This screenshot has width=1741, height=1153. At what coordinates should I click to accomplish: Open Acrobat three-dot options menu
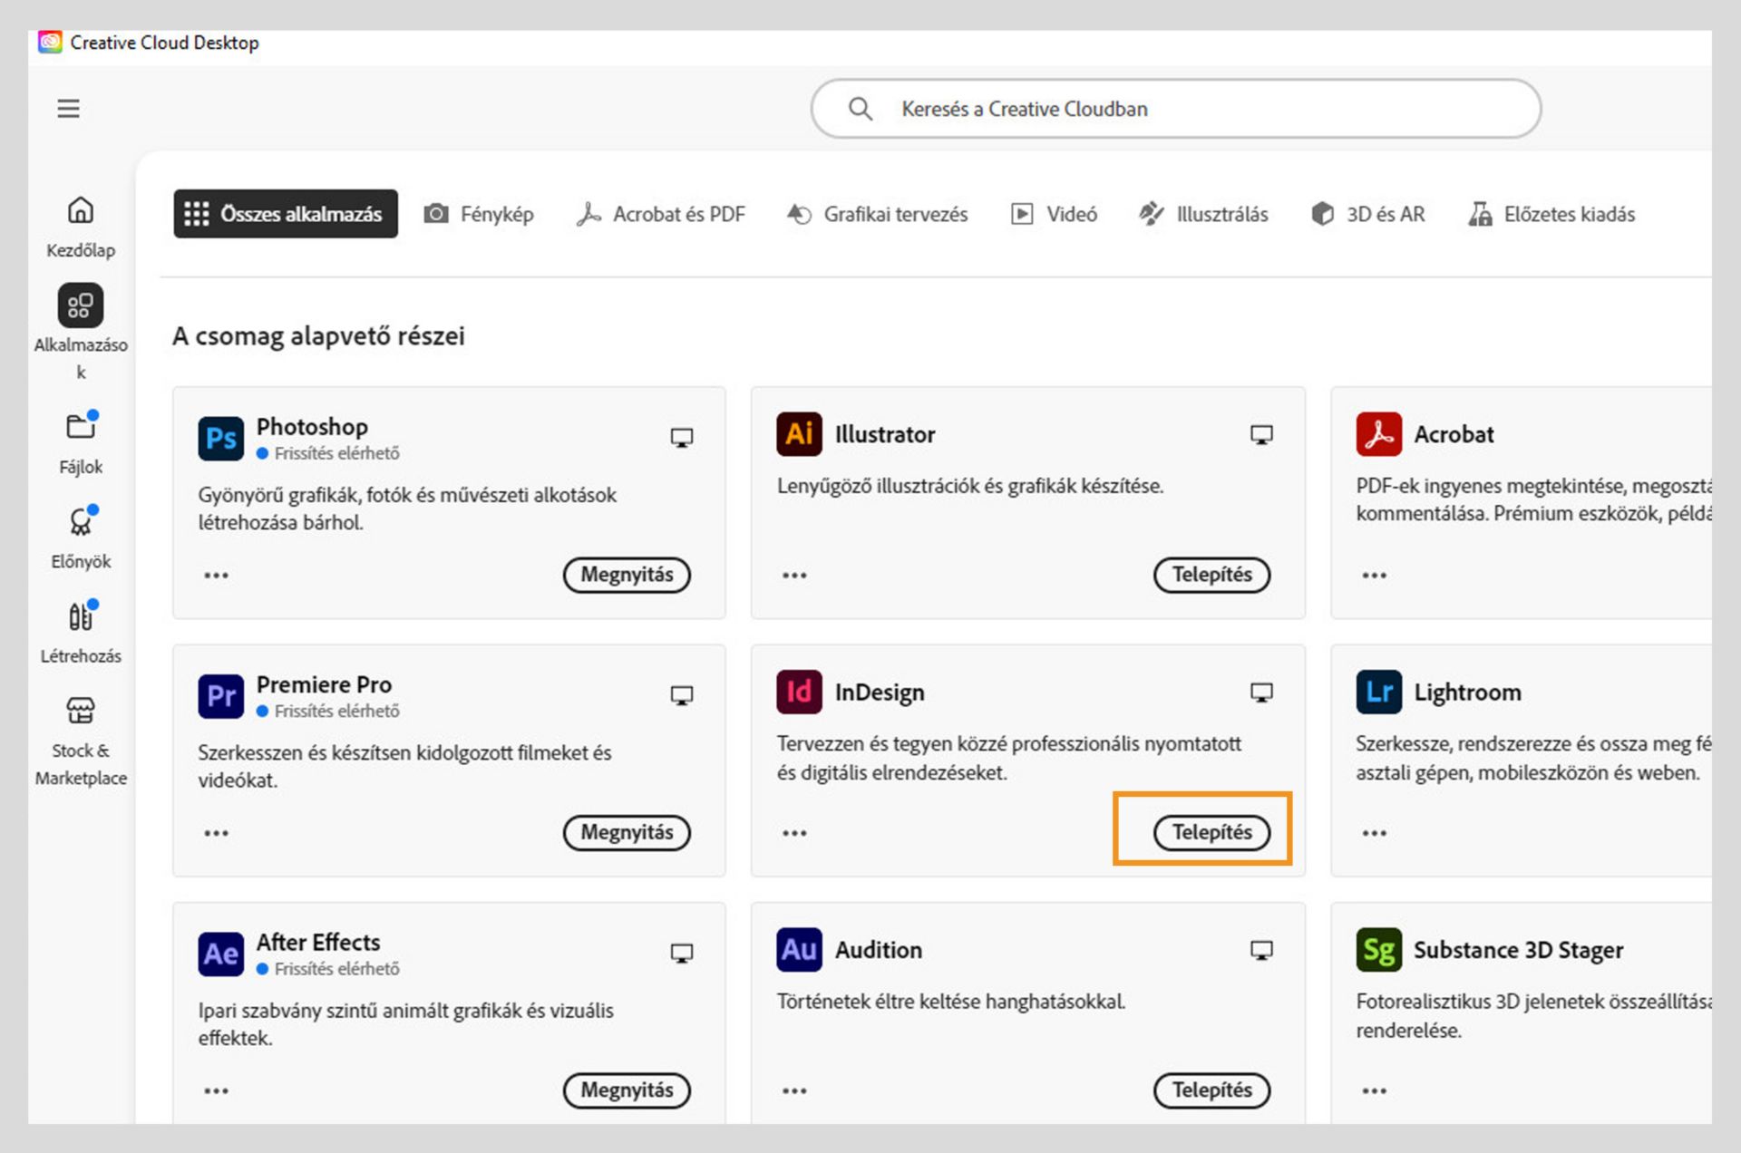[x=1374, y=576]
